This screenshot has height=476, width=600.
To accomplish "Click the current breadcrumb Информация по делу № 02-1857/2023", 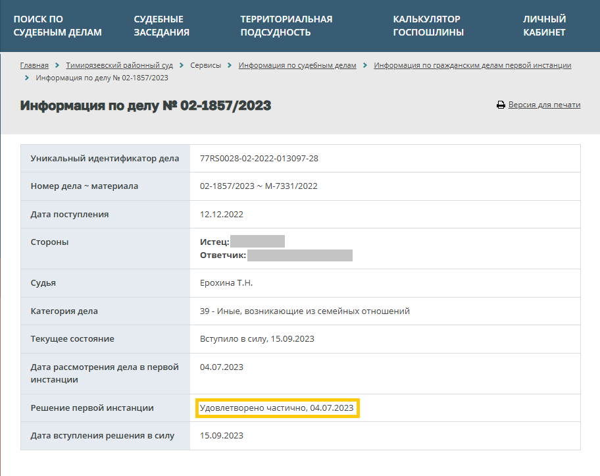I will pyautogui.click(x=102, y=78).
